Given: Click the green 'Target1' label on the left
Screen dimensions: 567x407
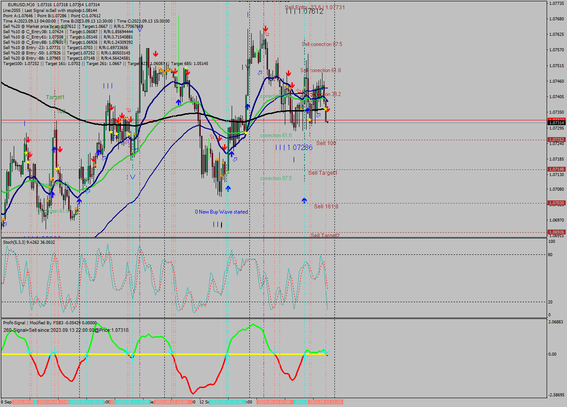Looking at the screenshot, I should click(55, 97).
